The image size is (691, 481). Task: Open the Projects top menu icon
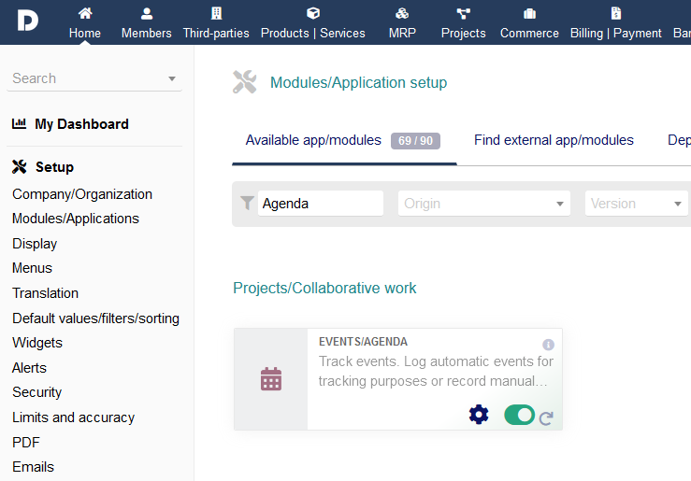click(463, 13)
